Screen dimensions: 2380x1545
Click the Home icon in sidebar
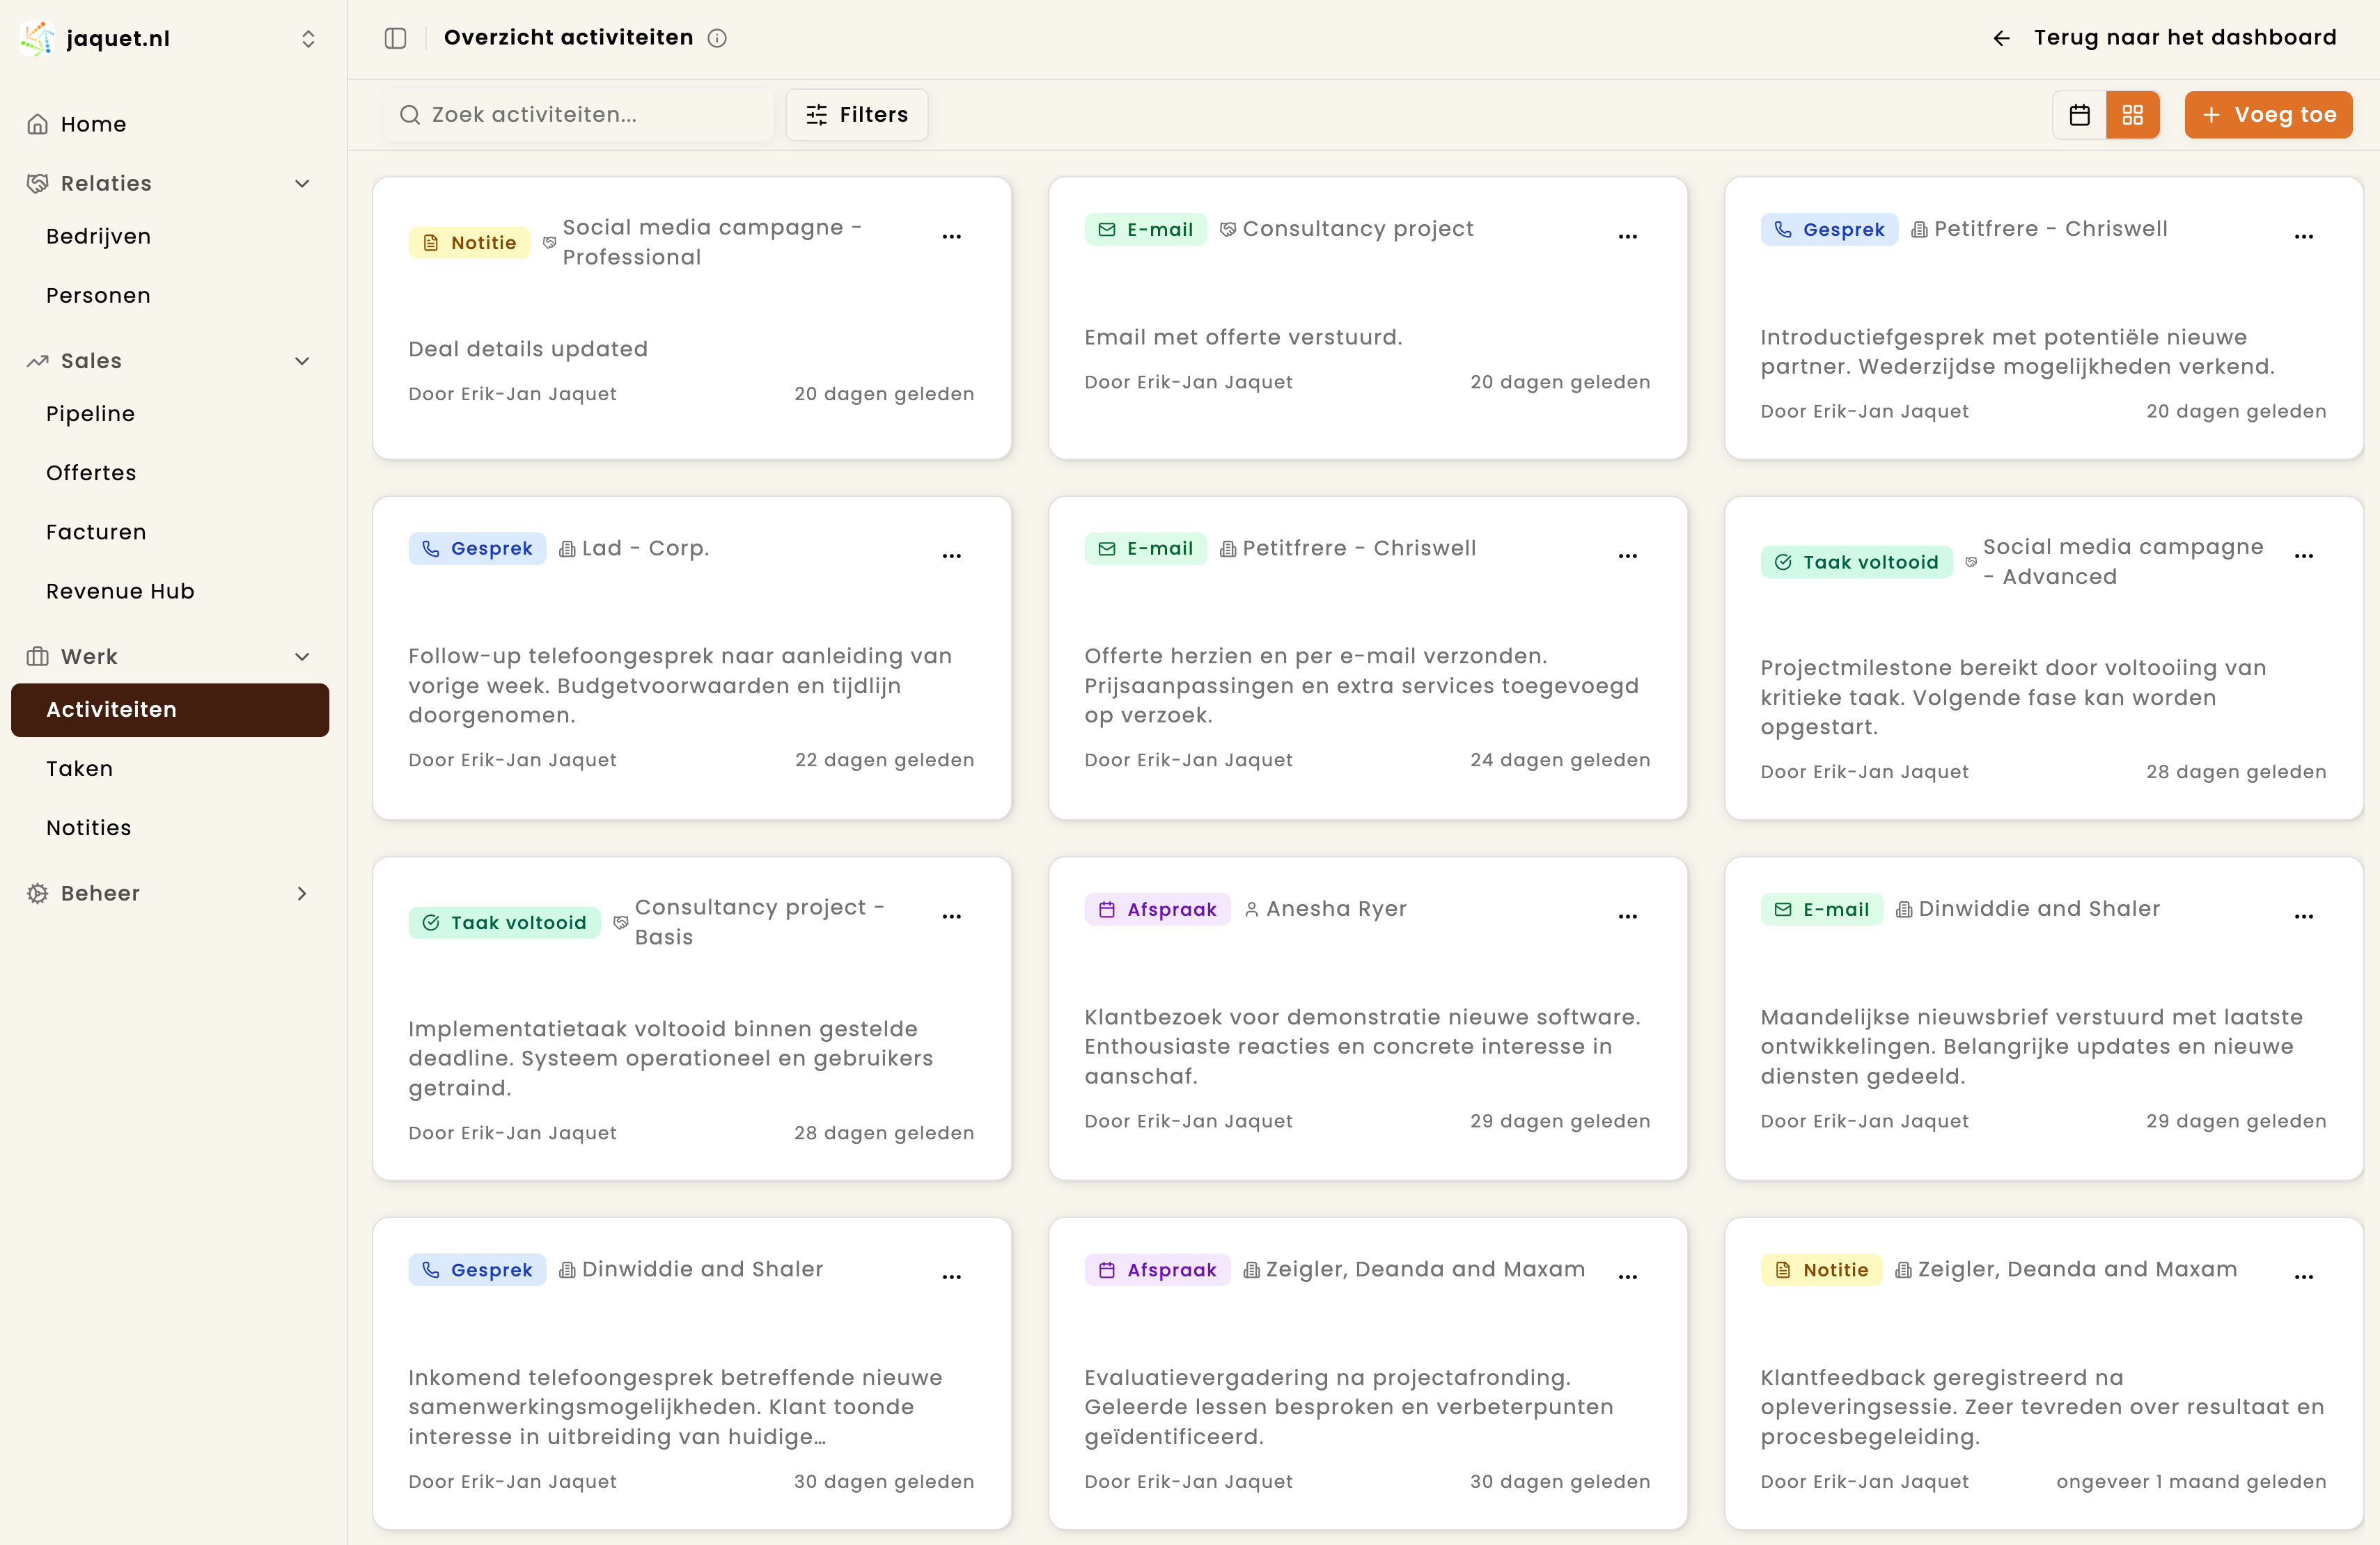point(38,124)
